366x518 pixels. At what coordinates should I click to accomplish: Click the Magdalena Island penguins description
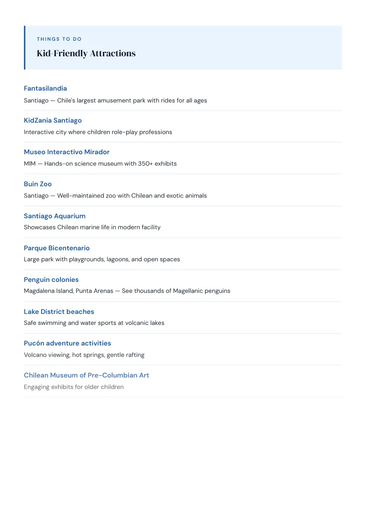click(127, 291)
